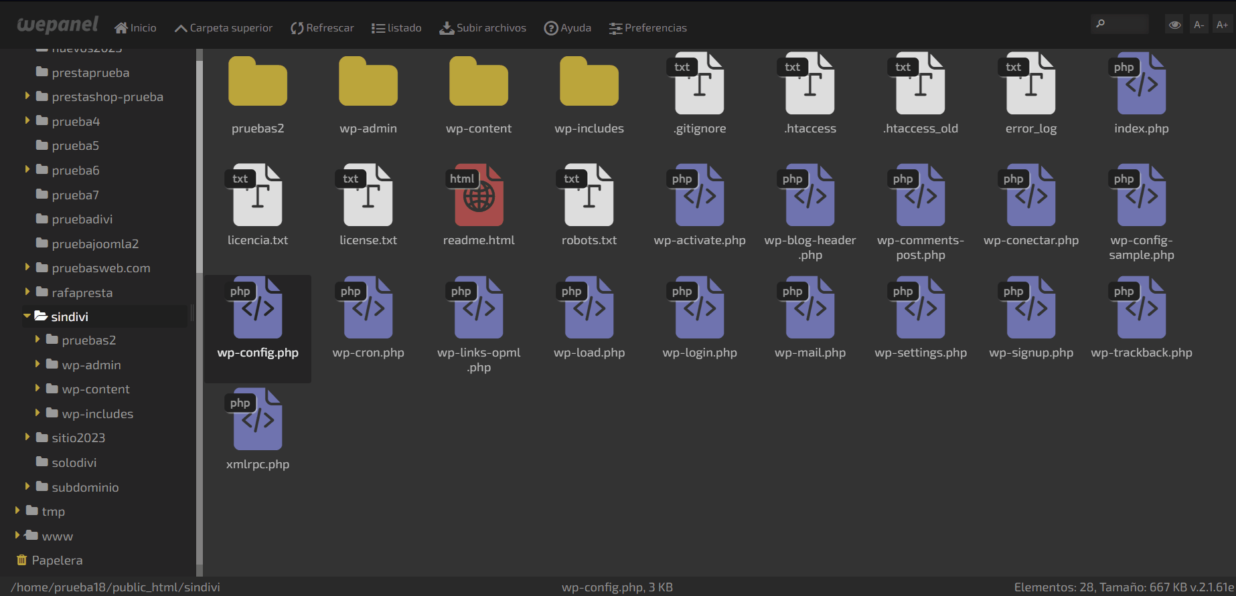Collapse the sindivi folder tree
The width and height of the screenshot is (1236, 596).
click(27, 316)
